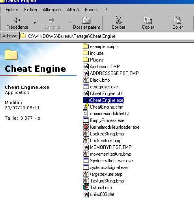Click the Copier toolbar icon
This screenshot has height=198, width=194.
tap(148, 20)
